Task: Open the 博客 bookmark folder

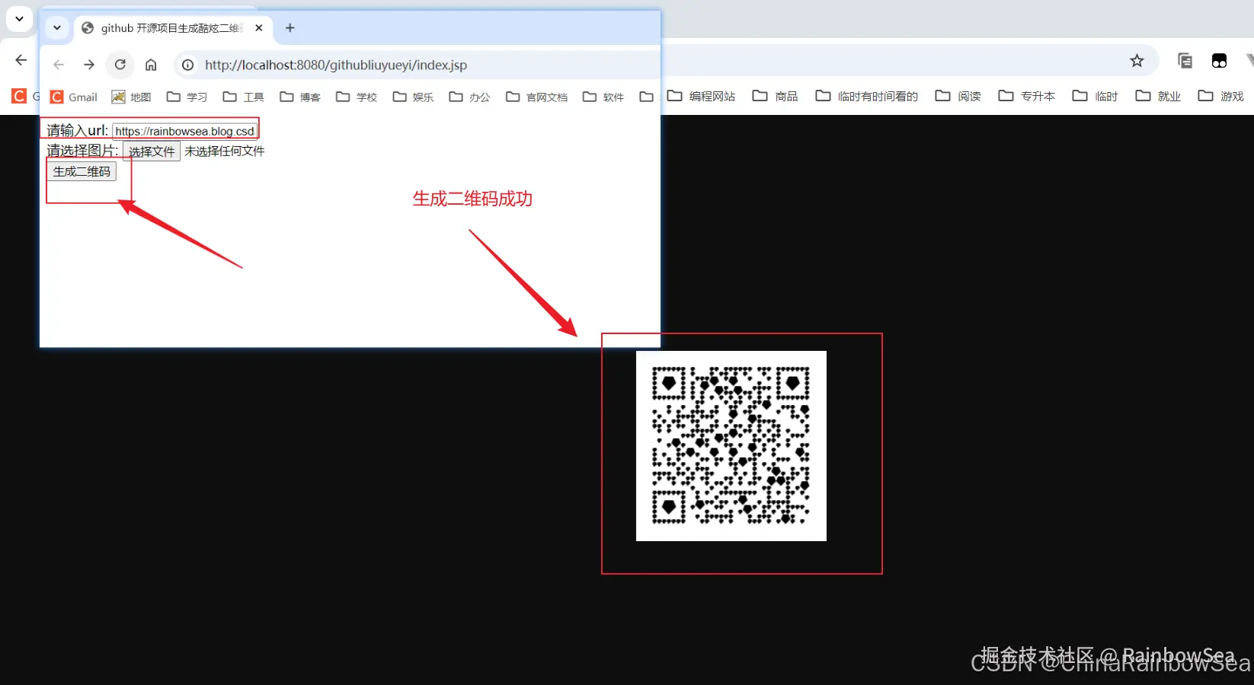Action: tap(300, 97)
